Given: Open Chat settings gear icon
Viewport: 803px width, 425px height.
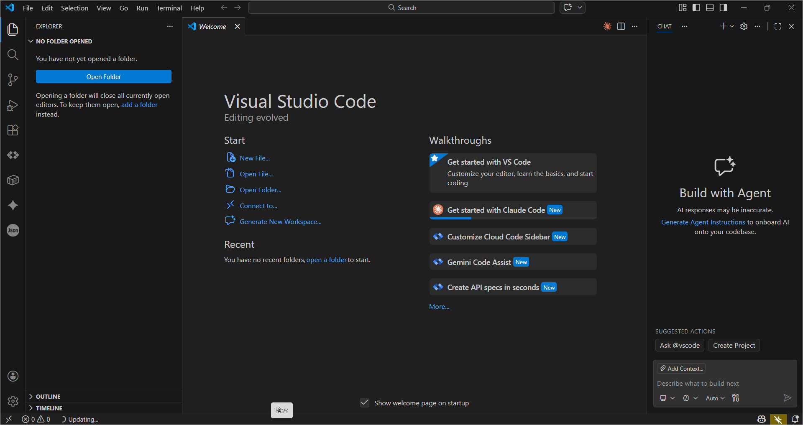Looking at the screenshot, I should pyautogui.click(x=744, y=26).
